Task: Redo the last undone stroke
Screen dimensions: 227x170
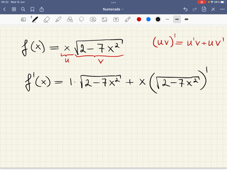Action: pyautogui.click(x=195, y=9)
